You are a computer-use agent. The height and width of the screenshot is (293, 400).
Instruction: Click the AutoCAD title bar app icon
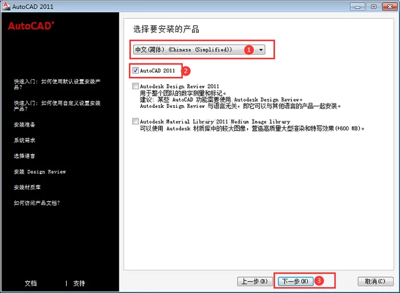(x=6, y=6)
